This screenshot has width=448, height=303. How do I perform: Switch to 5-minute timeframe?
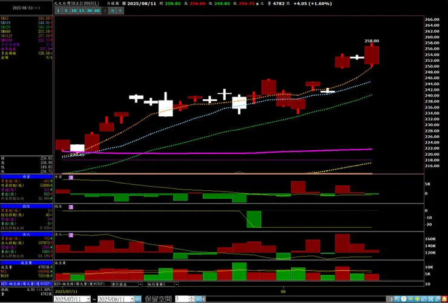66,10
